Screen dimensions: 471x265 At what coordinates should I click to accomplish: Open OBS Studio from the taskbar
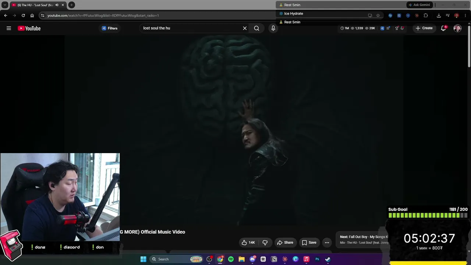[x=209, y=259]
